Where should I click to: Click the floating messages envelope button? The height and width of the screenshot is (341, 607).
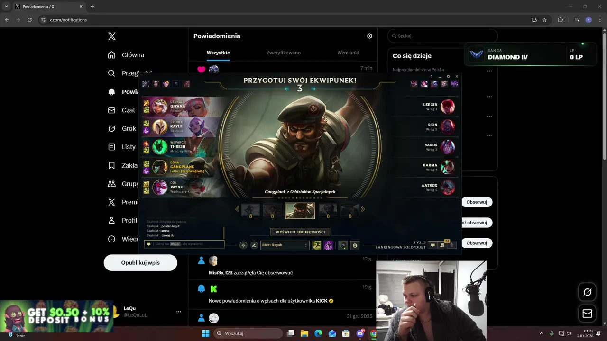coord(587,314)
